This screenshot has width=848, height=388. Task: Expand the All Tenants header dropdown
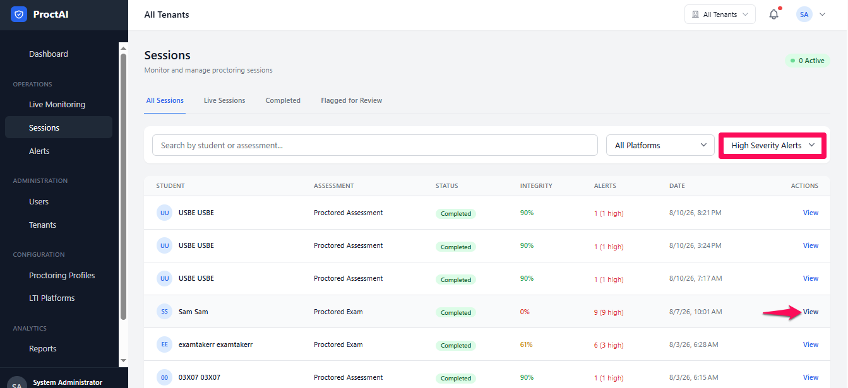click(720, 15)
